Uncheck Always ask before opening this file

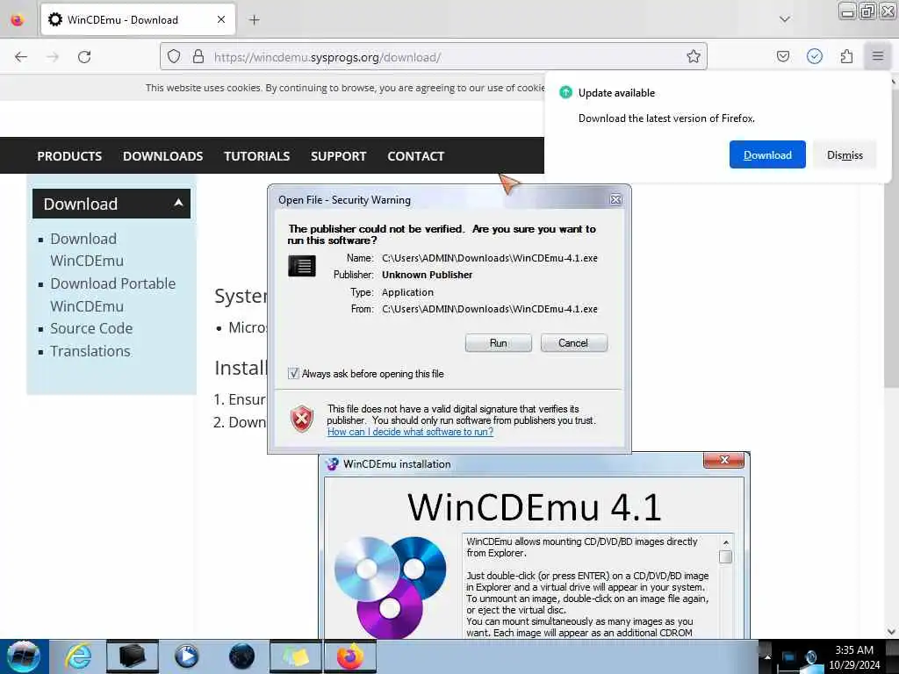[293, 374]
